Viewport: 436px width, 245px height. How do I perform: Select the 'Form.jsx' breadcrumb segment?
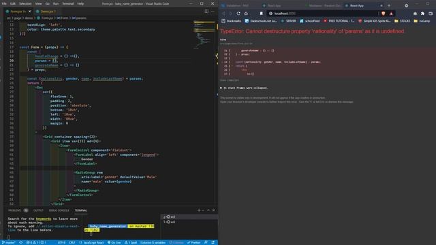point(45,18)
